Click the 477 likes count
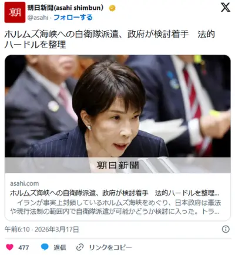Screen dimensions: 235x255 click(x=23, y=247)
